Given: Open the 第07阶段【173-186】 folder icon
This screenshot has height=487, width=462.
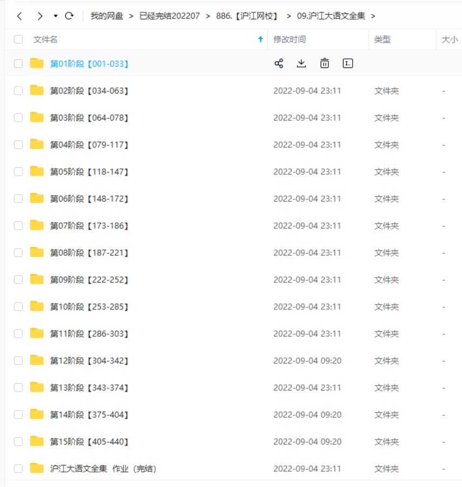Looking at the screenshot, I should tap(37, 226).
